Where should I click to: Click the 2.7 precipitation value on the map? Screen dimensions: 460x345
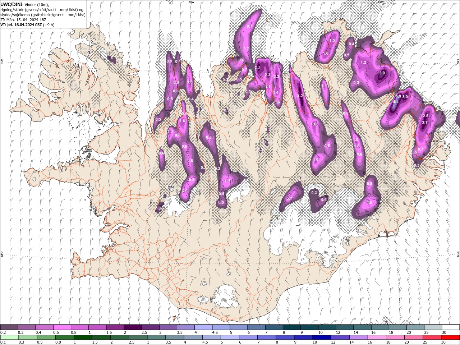424,123
